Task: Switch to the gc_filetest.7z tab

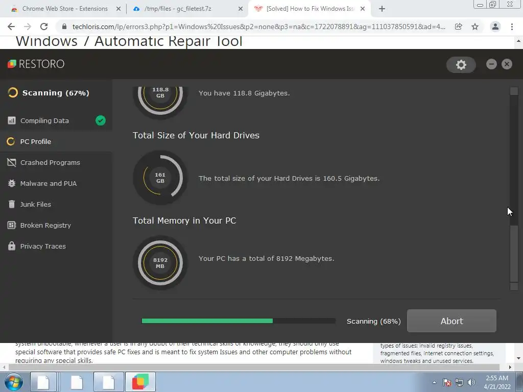Action: (178, 9)
